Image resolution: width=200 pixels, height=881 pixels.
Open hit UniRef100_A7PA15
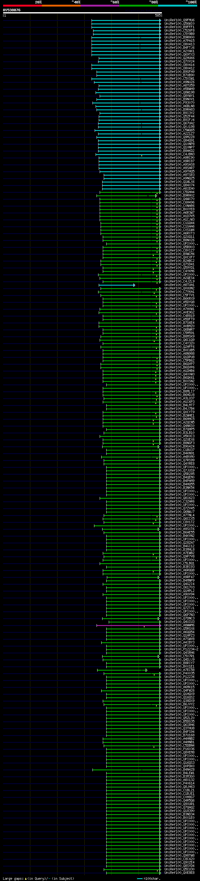(x=179, y=41)
